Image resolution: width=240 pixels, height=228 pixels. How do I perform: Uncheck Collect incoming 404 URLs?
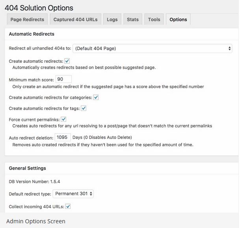tap(68, 206)
